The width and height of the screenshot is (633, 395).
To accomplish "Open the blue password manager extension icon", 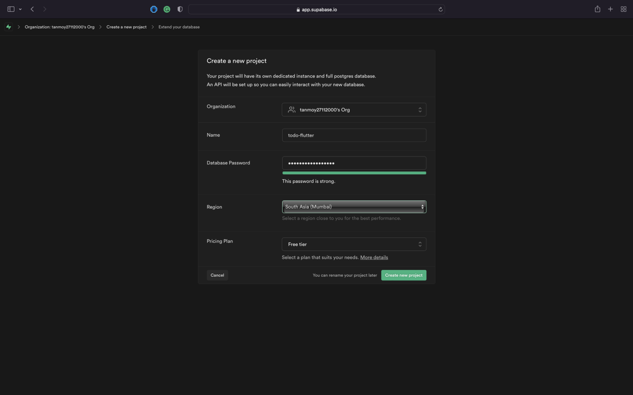I will 154,9.
